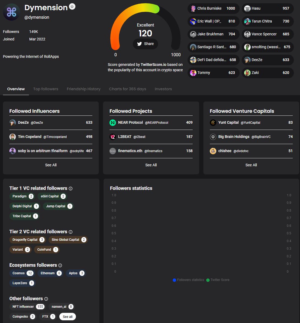300x323 pixels.
Task: Click See All under Followed Projects
Action: pos(151,165)
